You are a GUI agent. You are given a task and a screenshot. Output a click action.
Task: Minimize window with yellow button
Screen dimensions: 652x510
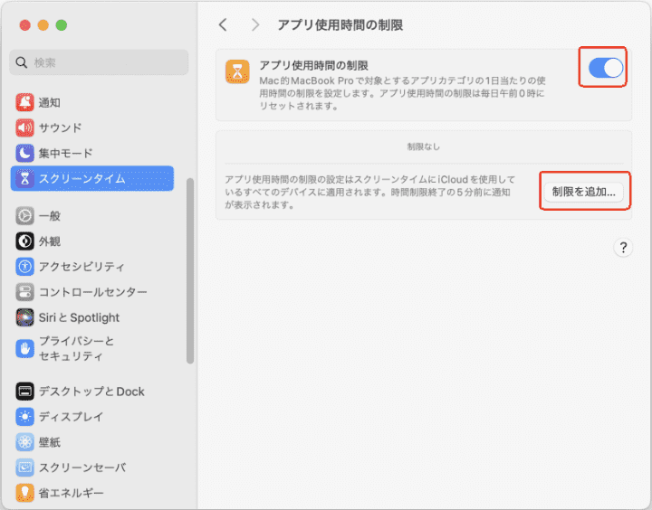pos(43,25)
